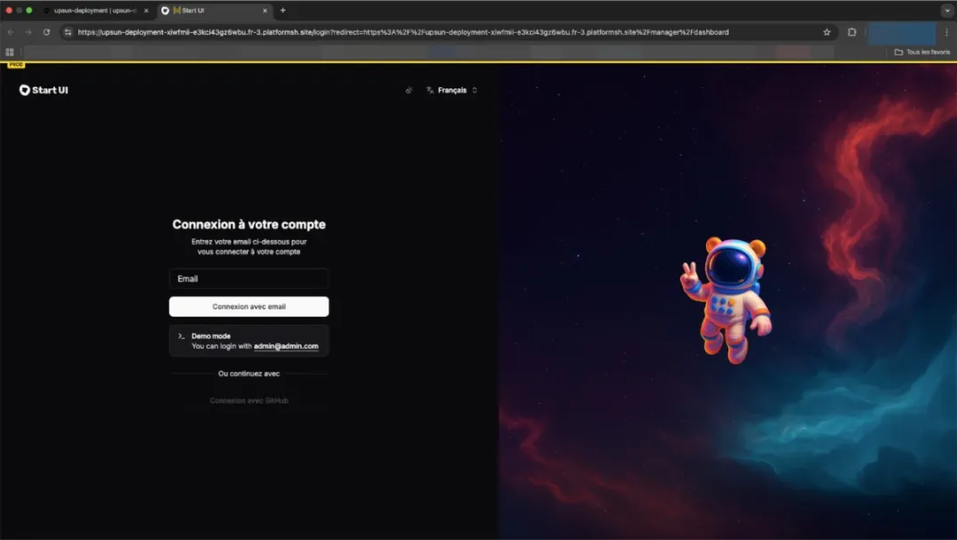Image resolution: width=957 pixels, height=540 pixels.
Task: Click the Start UI logo icon
Action: pos(23,90)
